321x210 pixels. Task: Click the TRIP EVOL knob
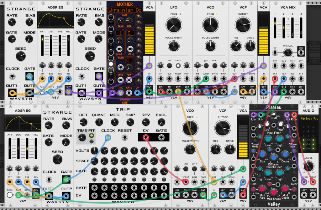(x=161, y=122)
